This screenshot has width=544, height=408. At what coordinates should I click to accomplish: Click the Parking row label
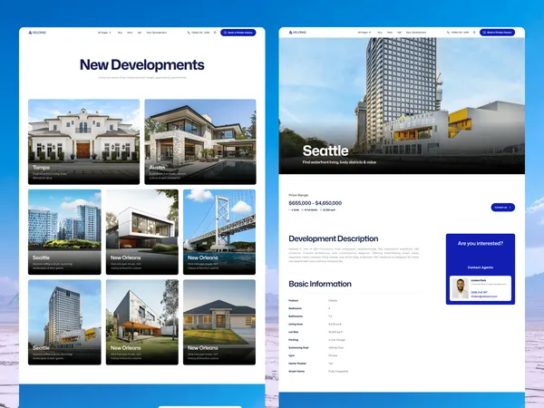point(294,340)
